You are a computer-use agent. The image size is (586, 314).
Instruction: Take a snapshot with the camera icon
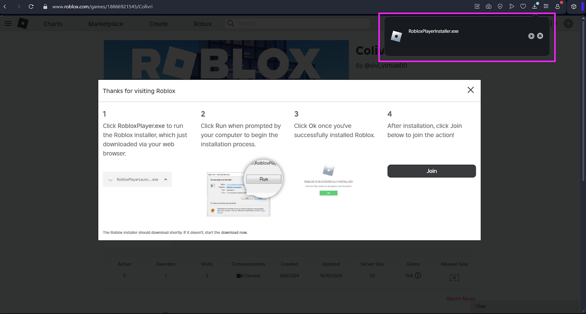point(489,6)
